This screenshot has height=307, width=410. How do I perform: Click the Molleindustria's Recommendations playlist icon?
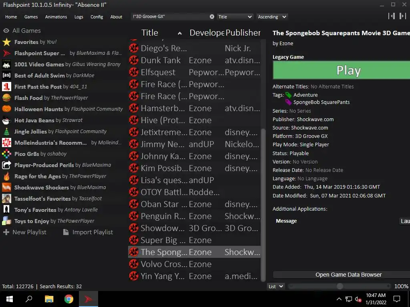pos(6,143)
